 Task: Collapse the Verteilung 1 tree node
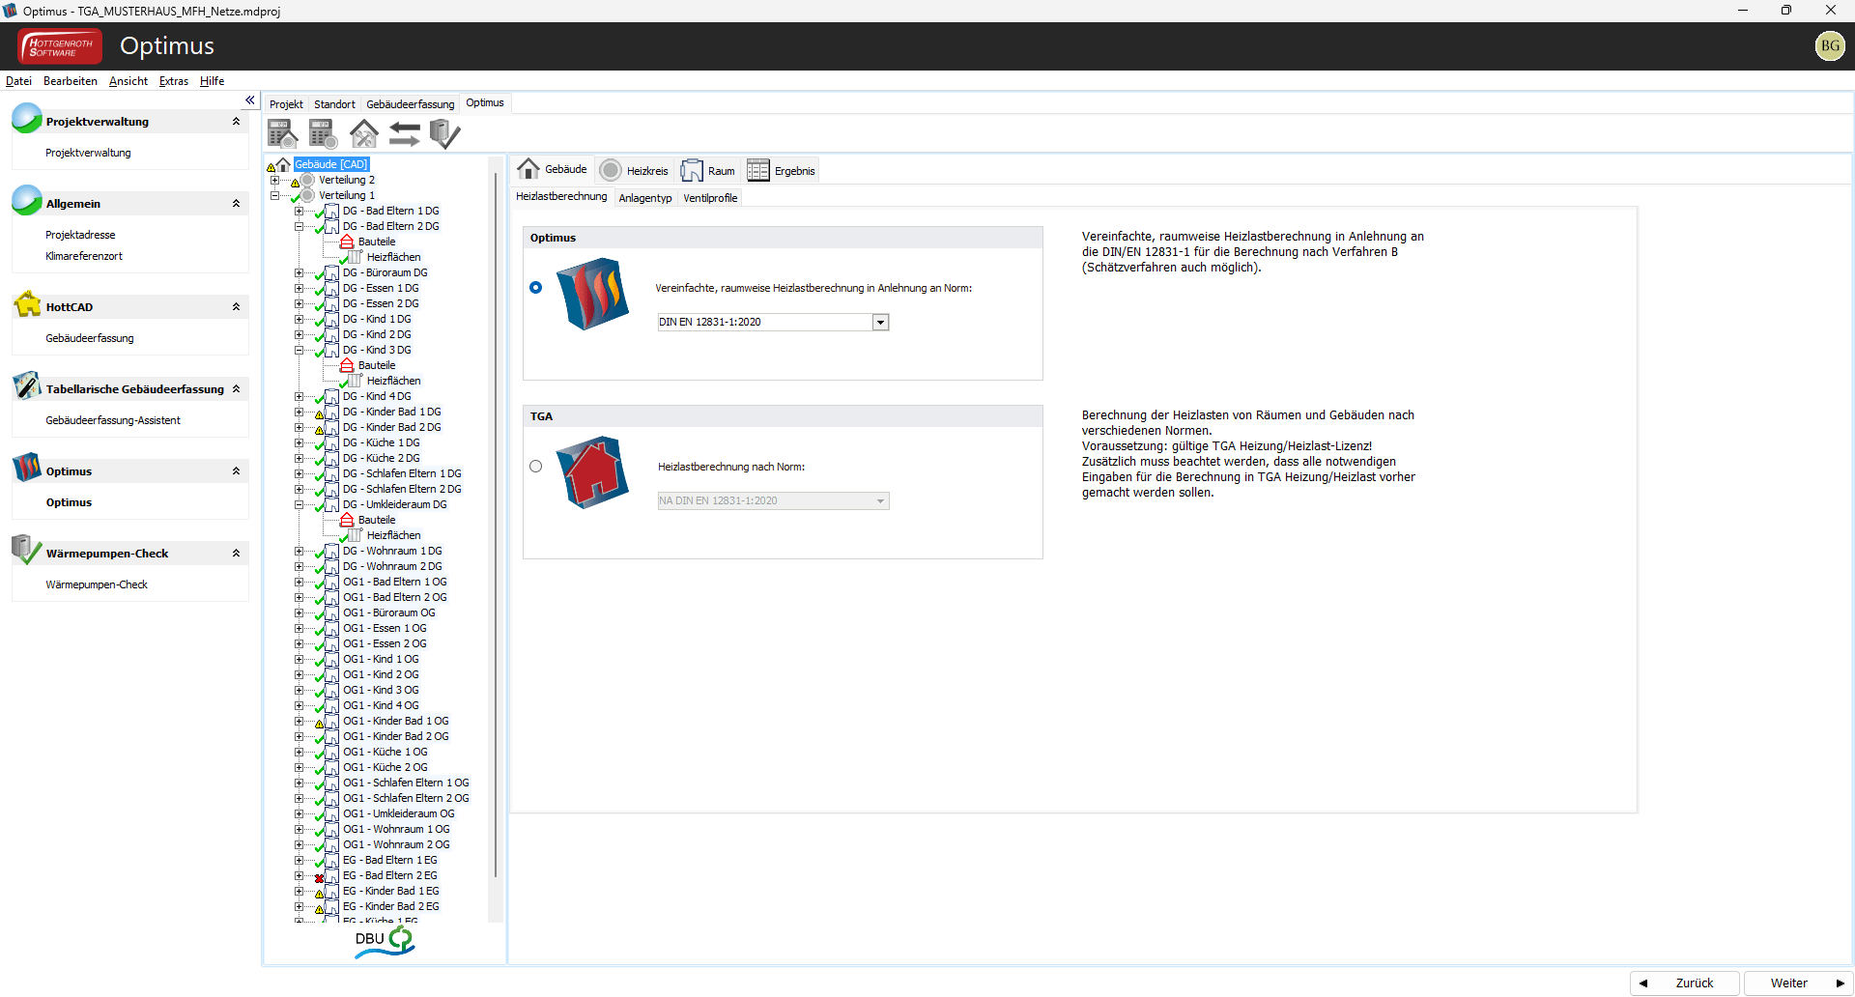tap(275, 195)
